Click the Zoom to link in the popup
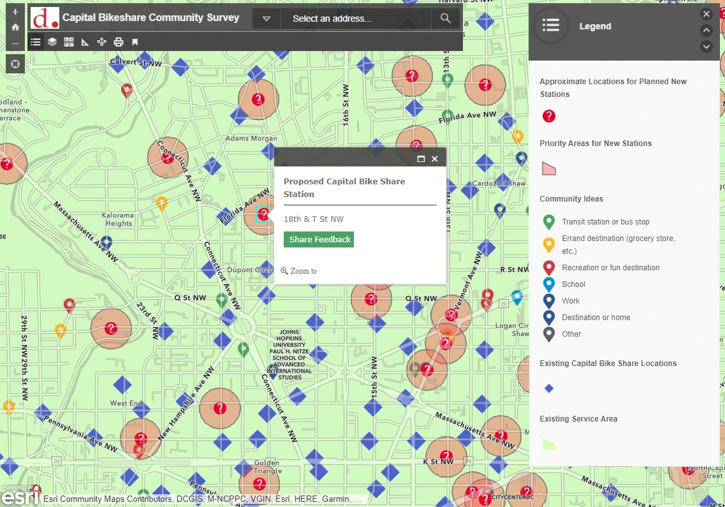The image size is (725, 507). (x=298, y=270)
